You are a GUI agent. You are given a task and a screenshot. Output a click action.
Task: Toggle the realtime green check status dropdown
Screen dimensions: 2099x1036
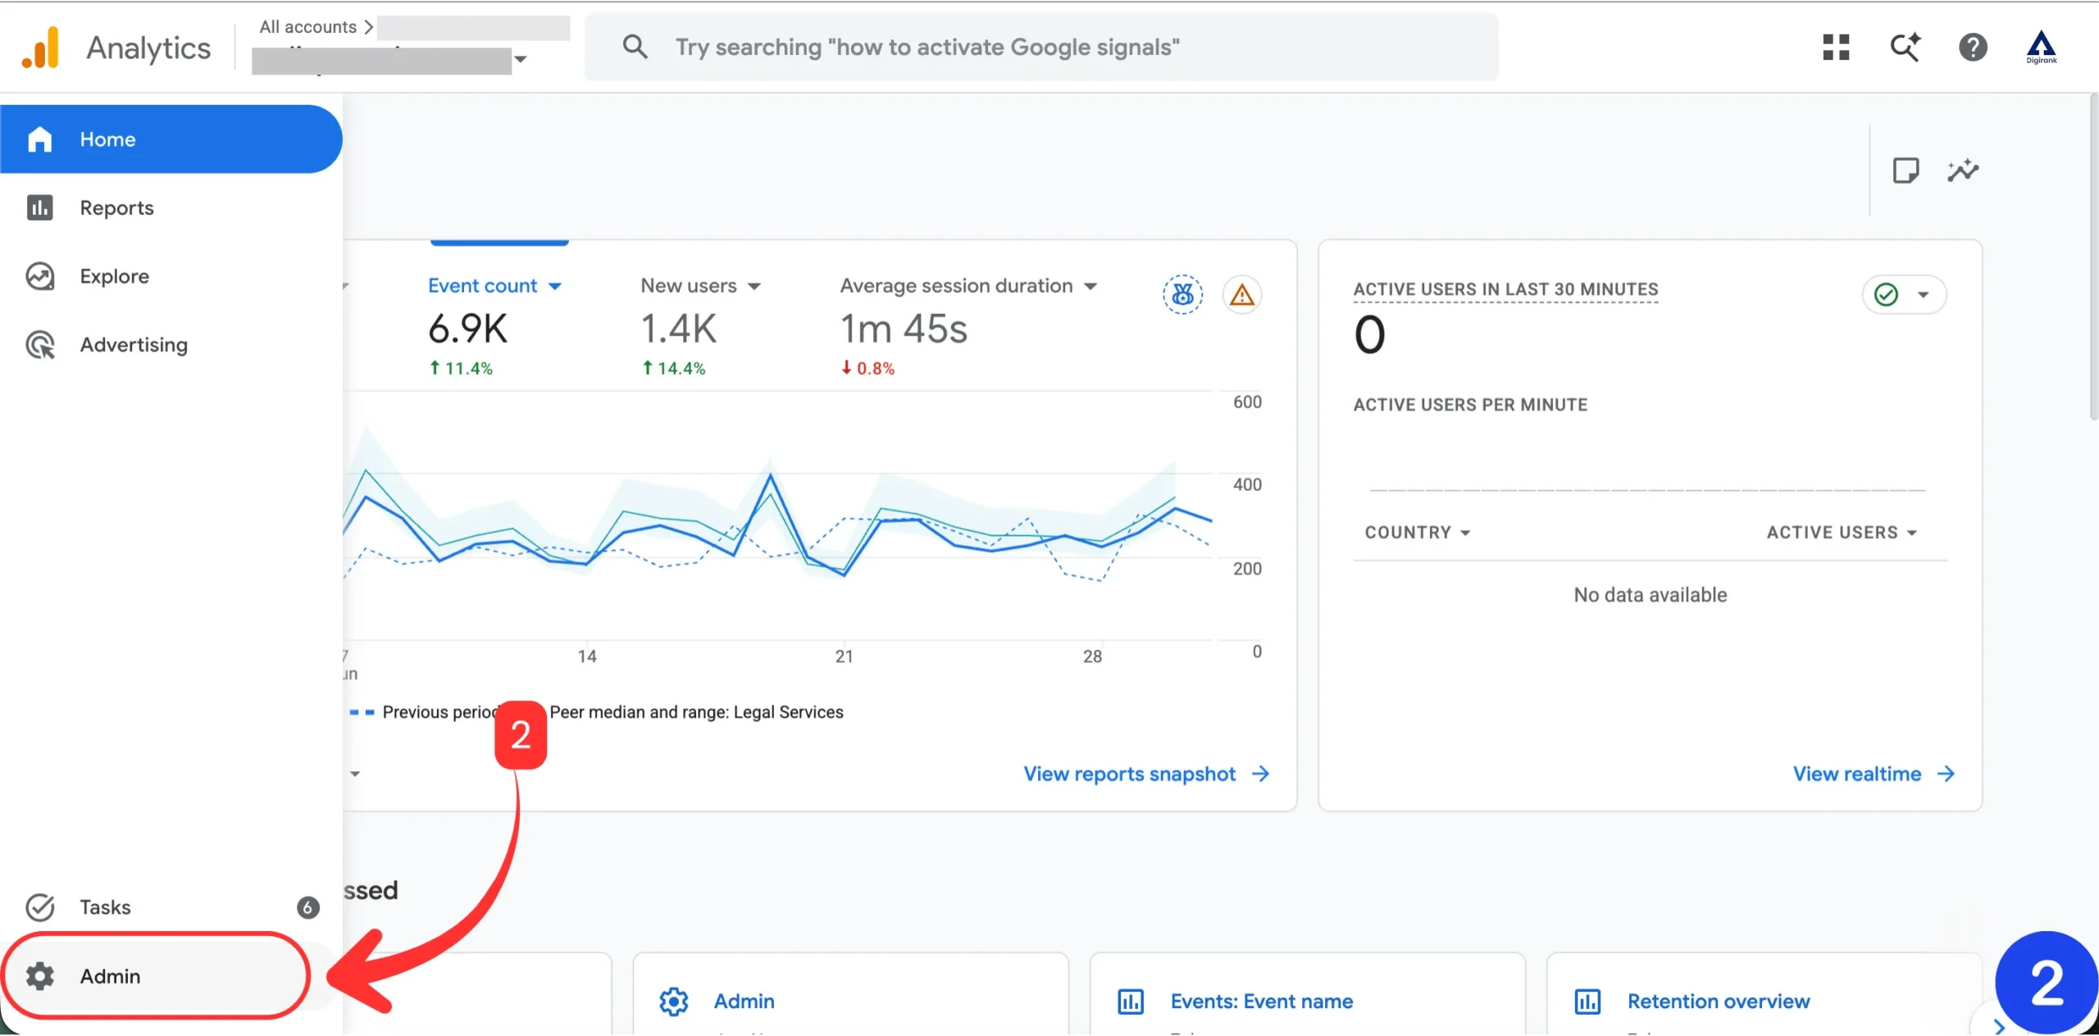(x=1904, y=294)
